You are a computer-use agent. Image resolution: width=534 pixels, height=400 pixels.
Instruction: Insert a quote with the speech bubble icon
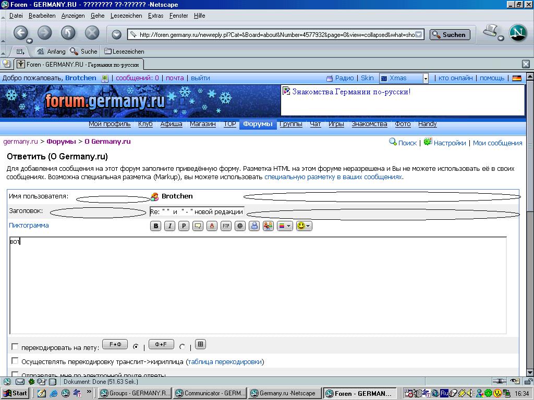(x=198, y=226)
